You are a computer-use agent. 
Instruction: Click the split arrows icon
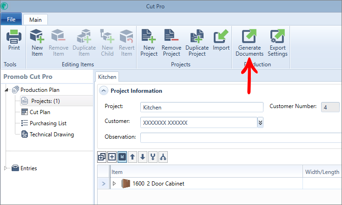[x=163, y=157]
